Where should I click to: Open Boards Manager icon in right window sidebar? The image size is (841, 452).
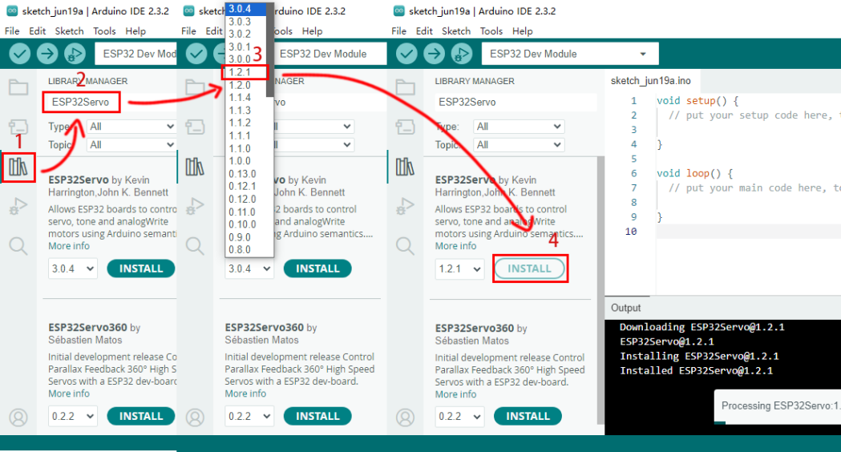pyautogui.click(x=405, y=127)
